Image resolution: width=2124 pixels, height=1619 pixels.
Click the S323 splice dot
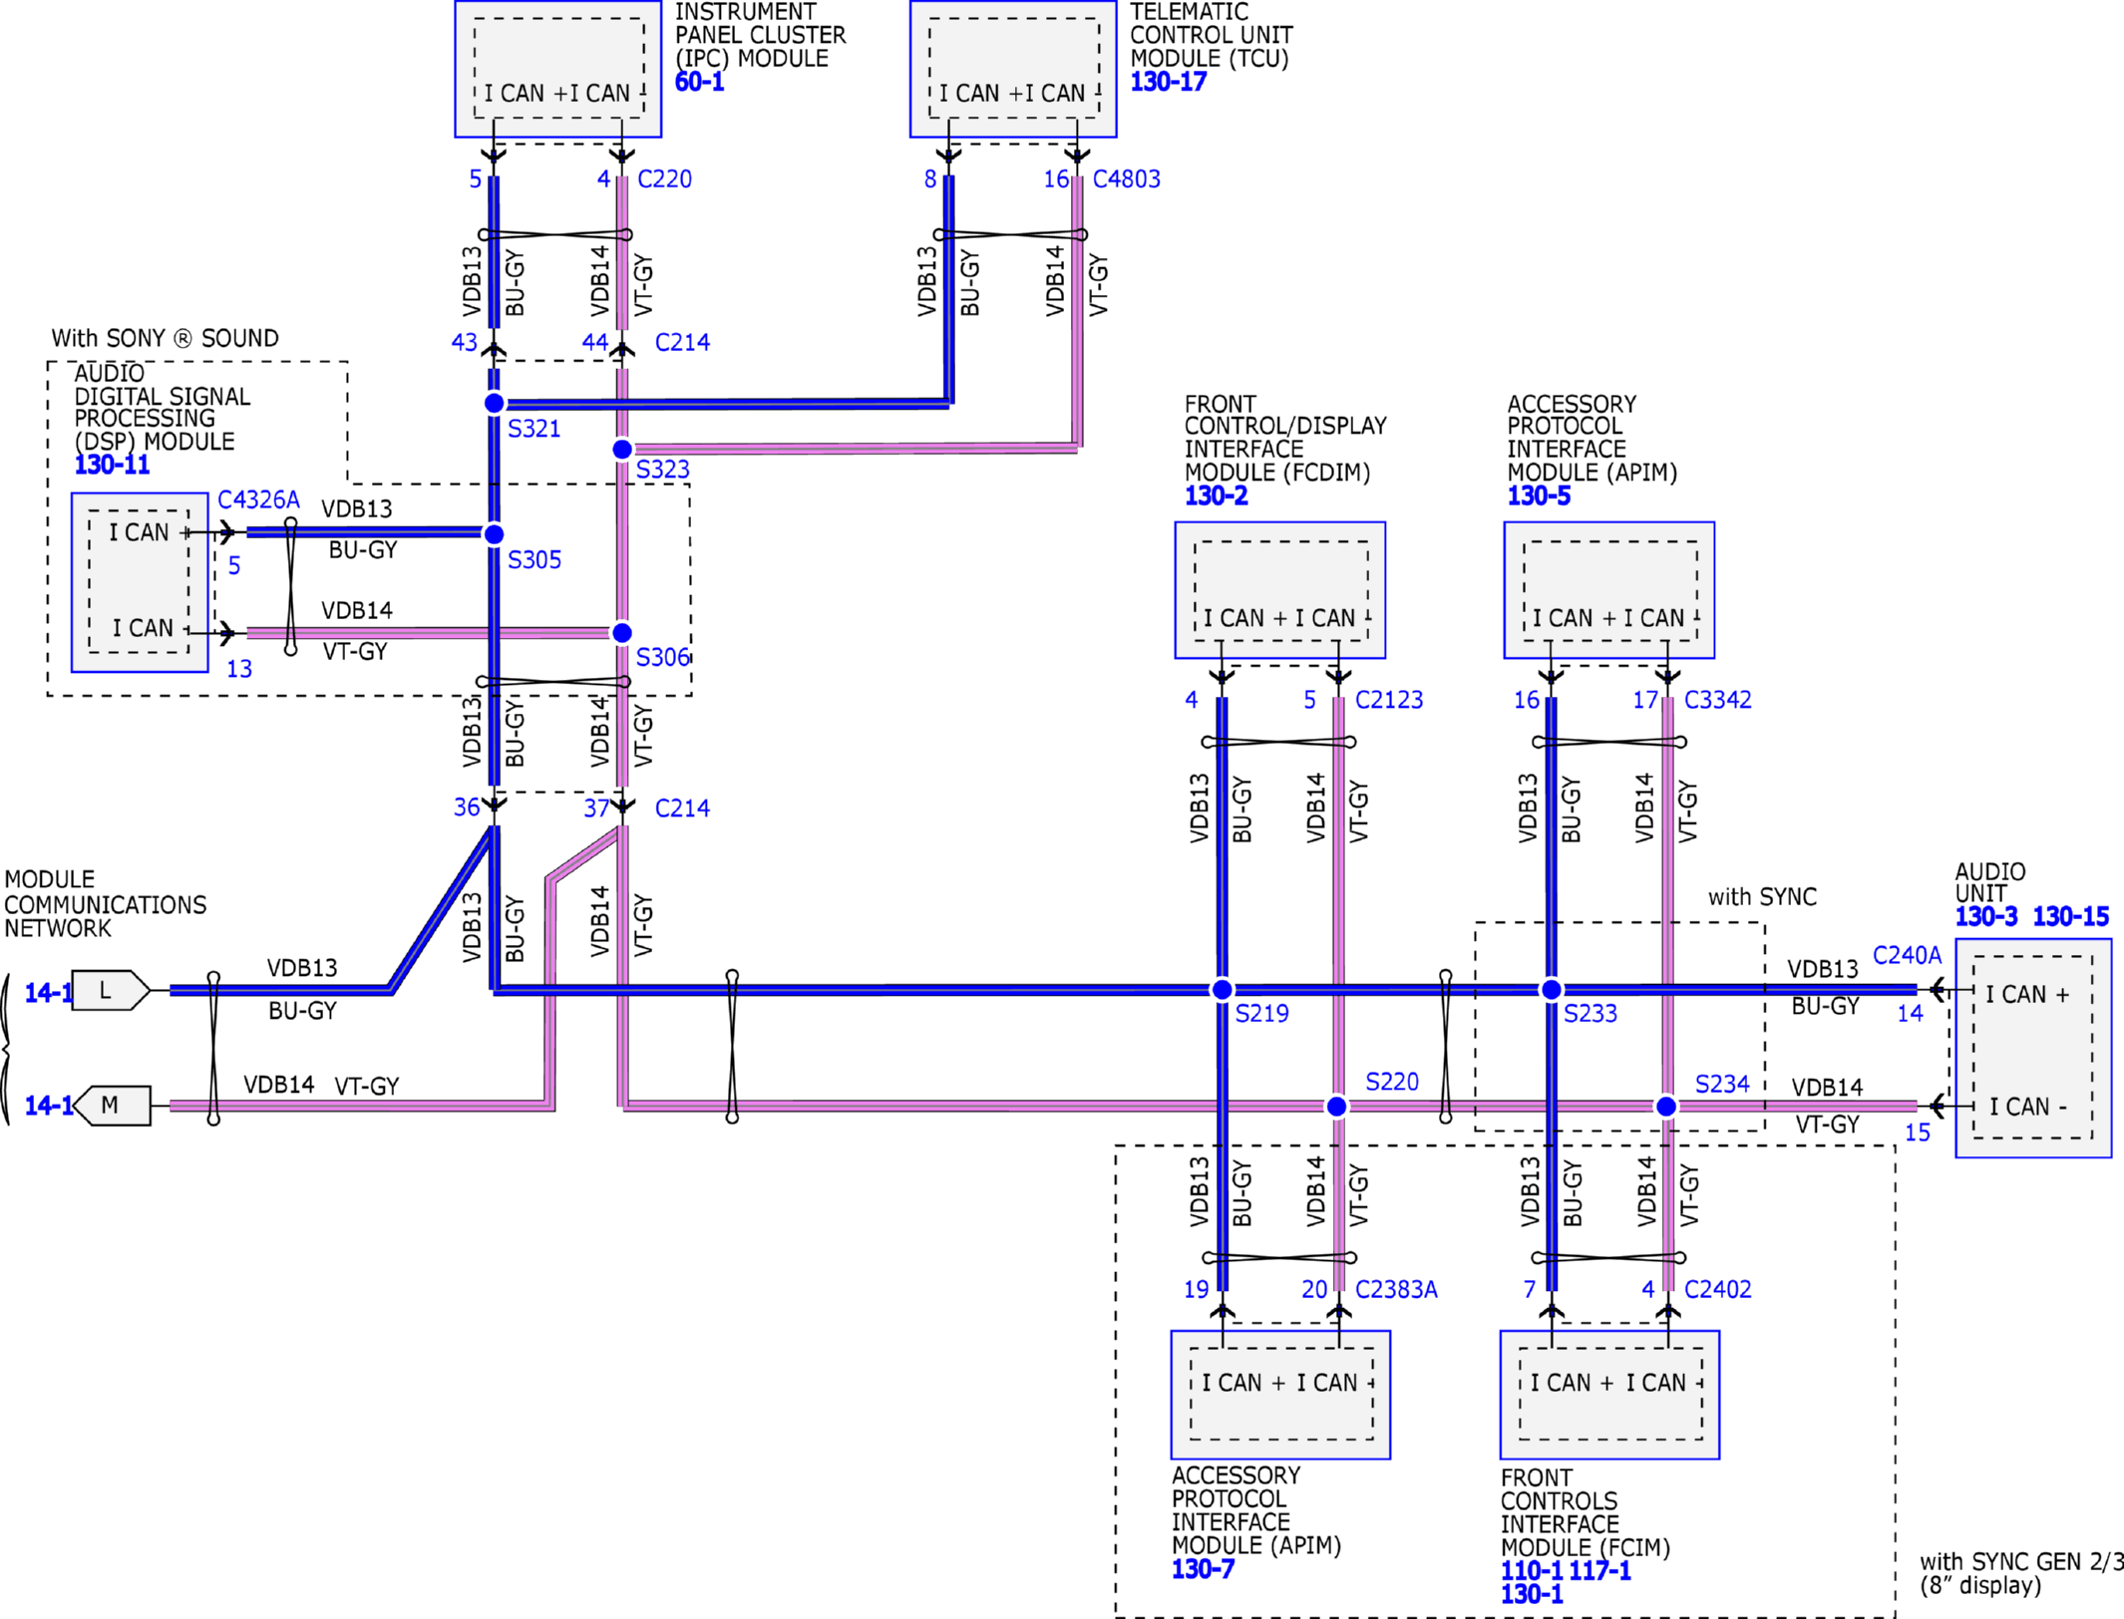point(622,450)
